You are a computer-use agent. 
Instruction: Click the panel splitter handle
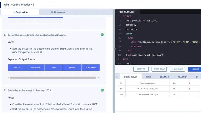click(x=114, y=49)
